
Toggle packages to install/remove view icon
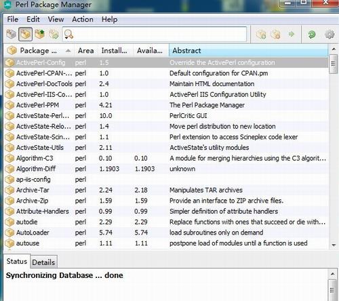click(x=54, y=35)
